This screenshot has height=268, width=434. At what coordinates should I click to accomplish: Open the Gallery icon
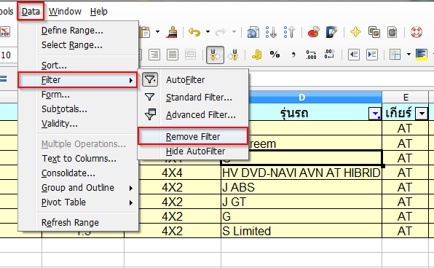tap(374, 32)
